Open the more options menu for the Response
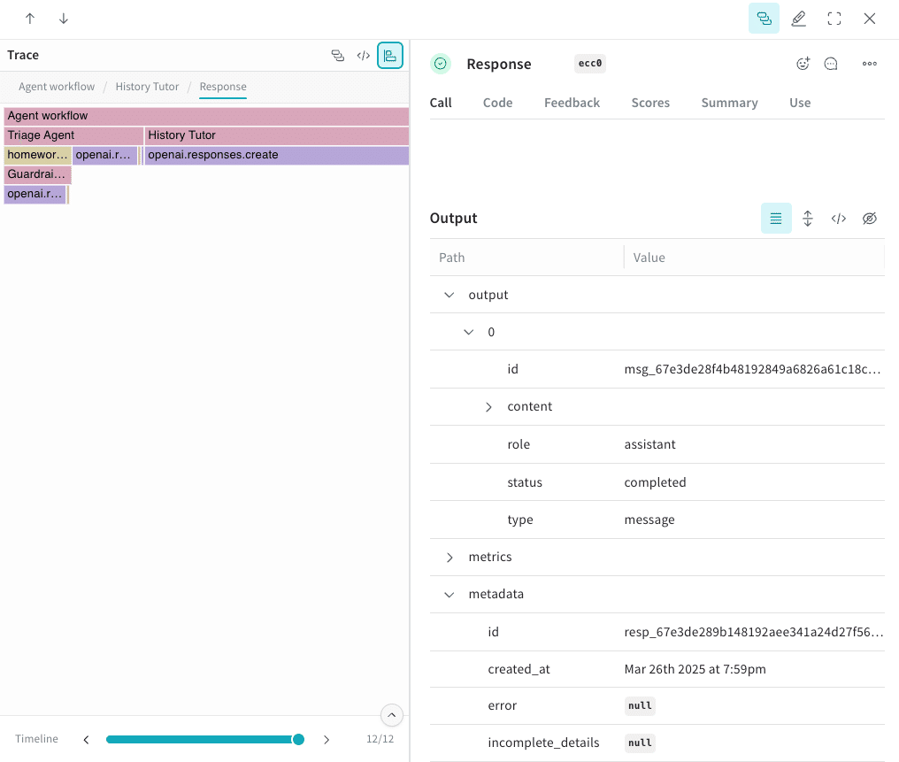The height and width of the screenshot is (762, 899). coord(869,63)
